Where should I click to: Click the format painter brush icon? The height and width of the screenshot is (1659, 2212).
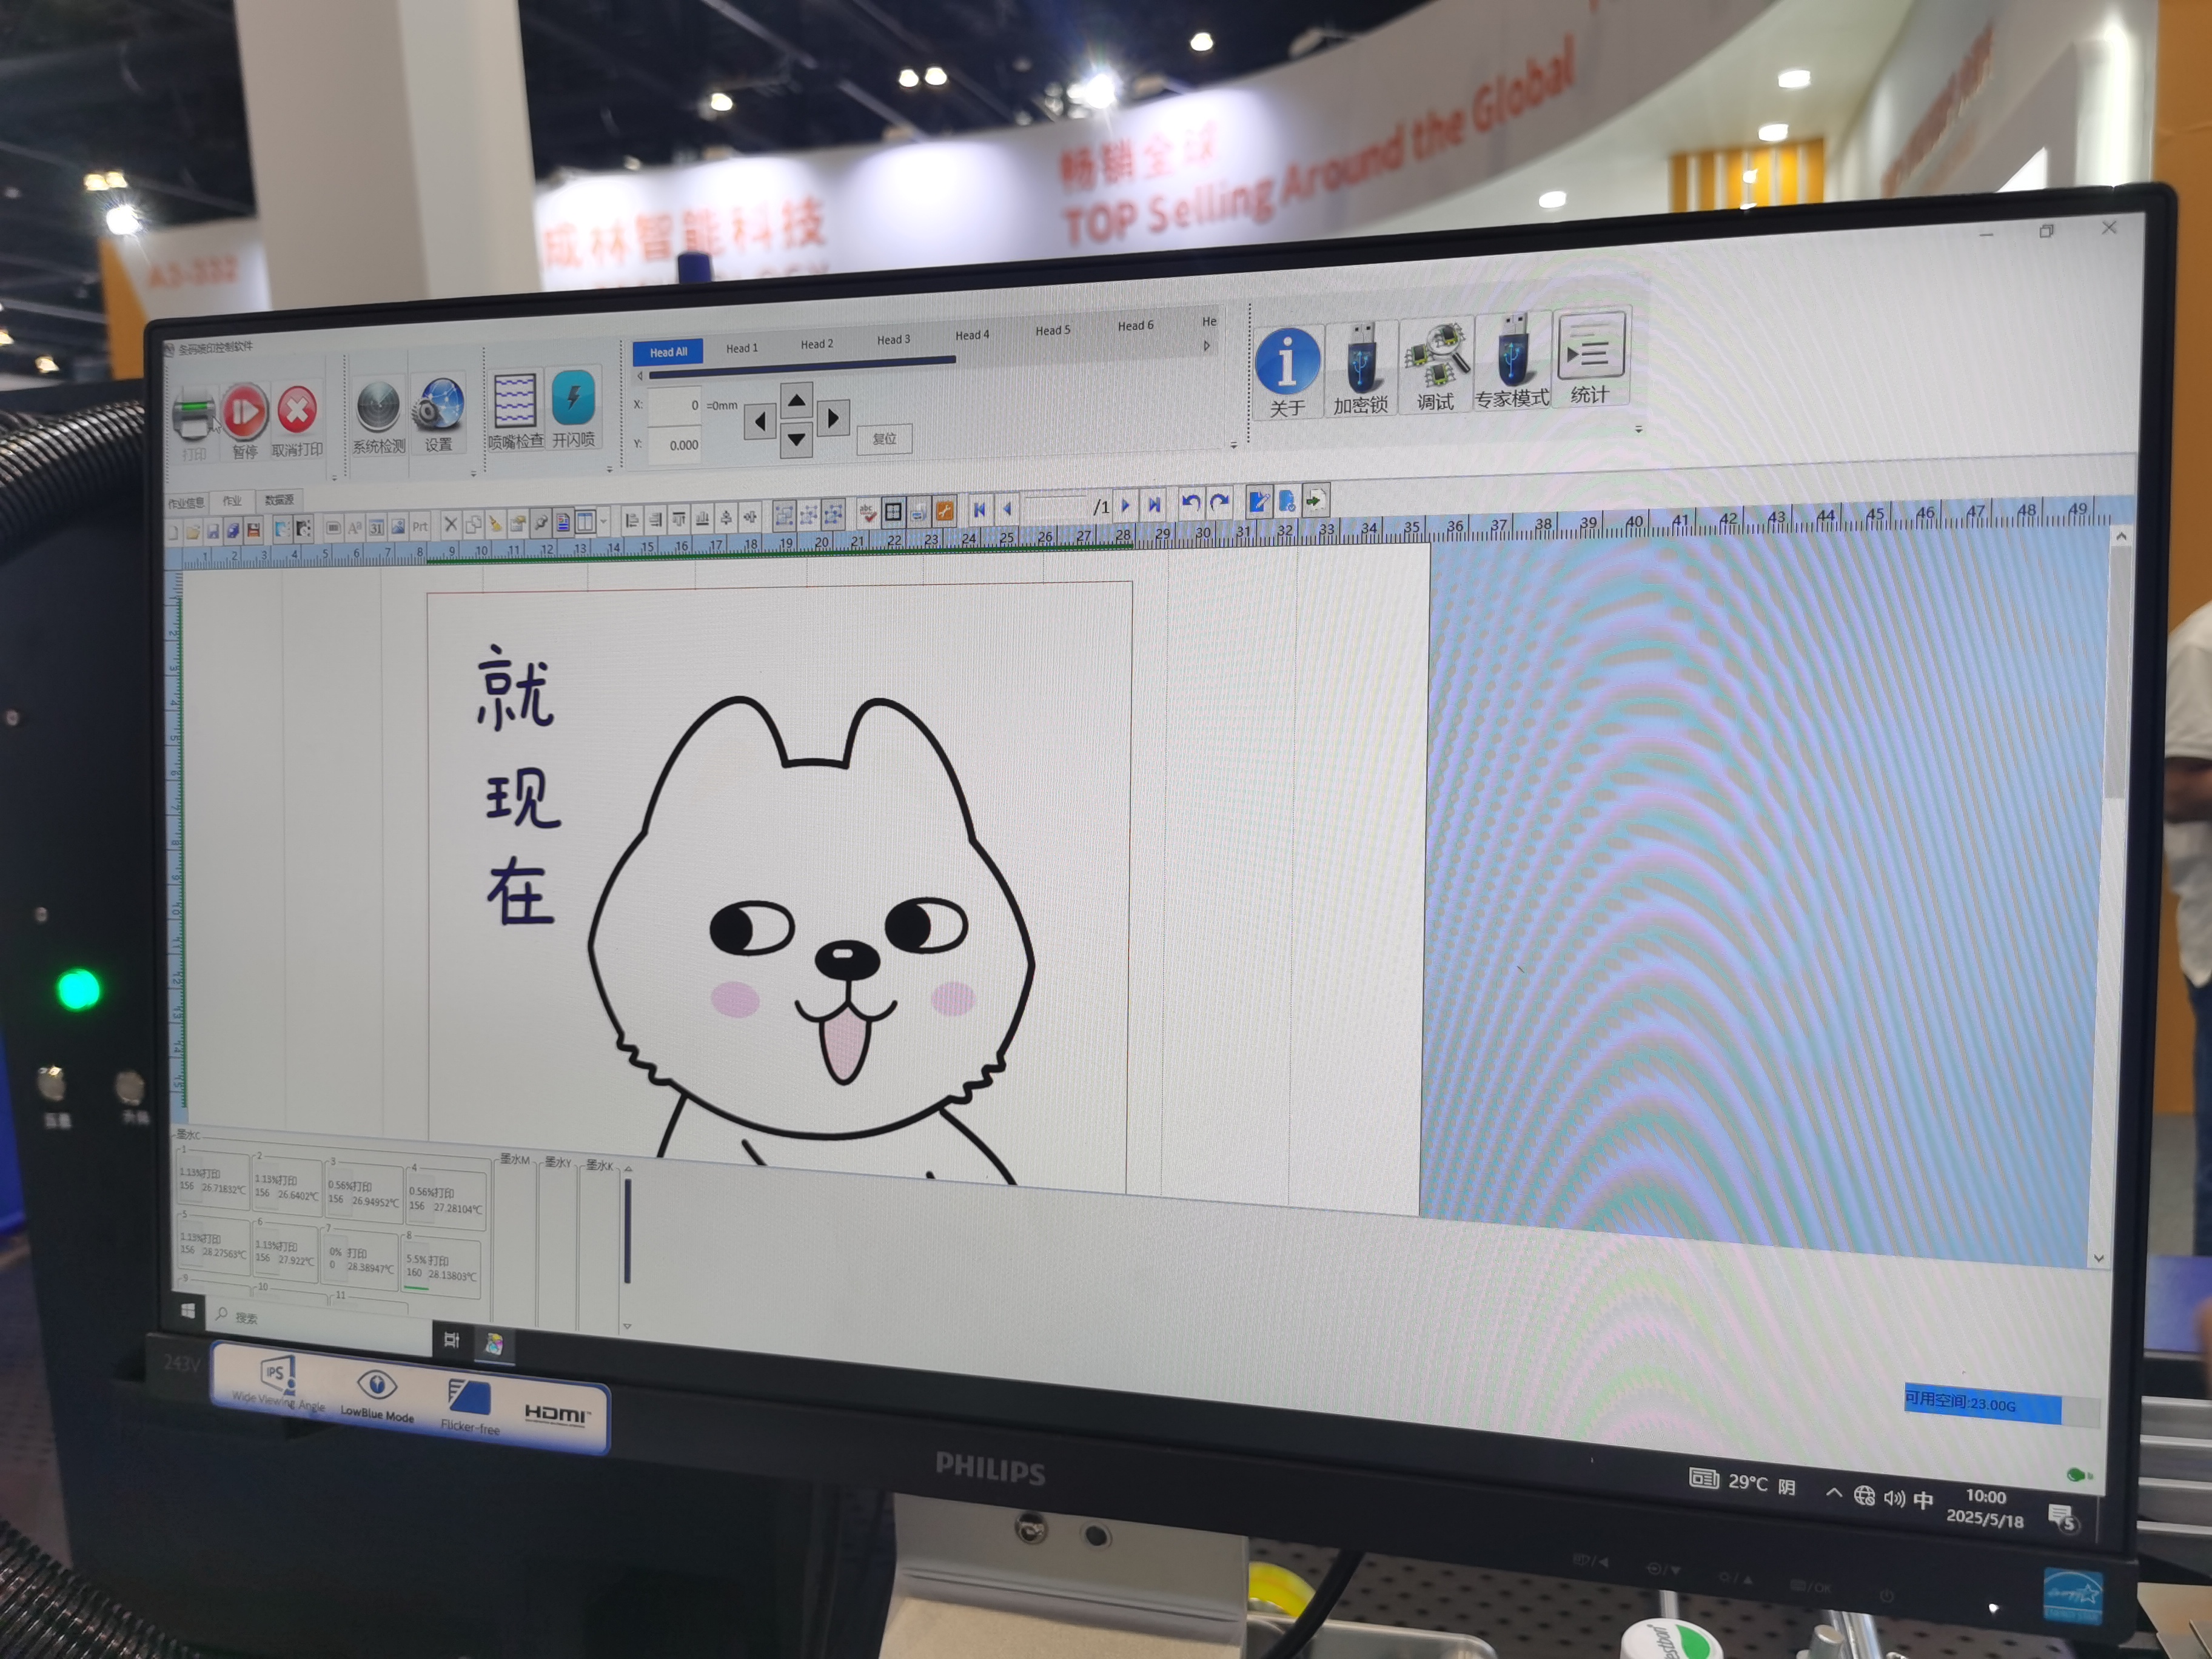point(496,523)
